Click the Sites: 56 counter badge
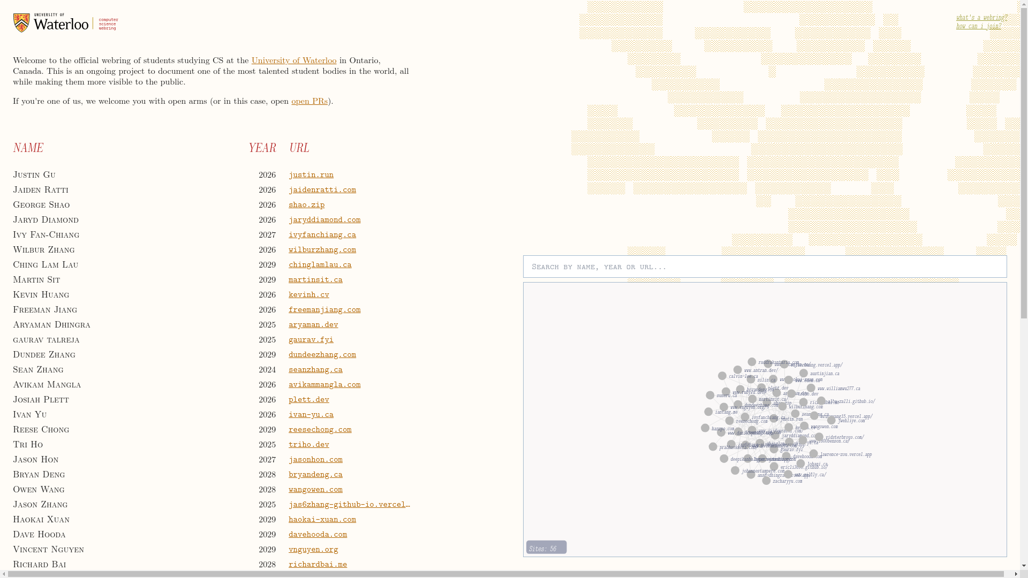This screenshot has height=578, width=1028. pos(546,547)
